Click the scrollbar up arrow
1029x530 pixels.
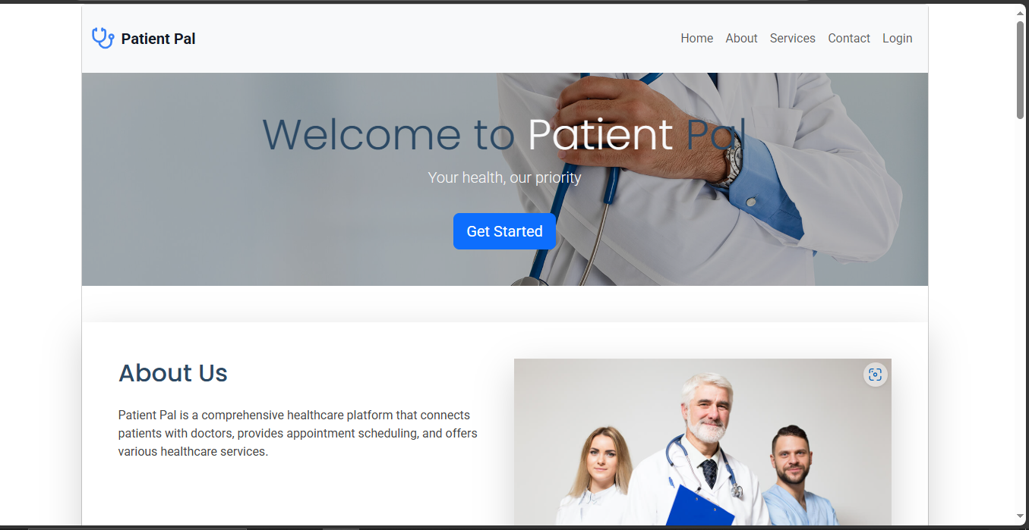[1021, 12]
